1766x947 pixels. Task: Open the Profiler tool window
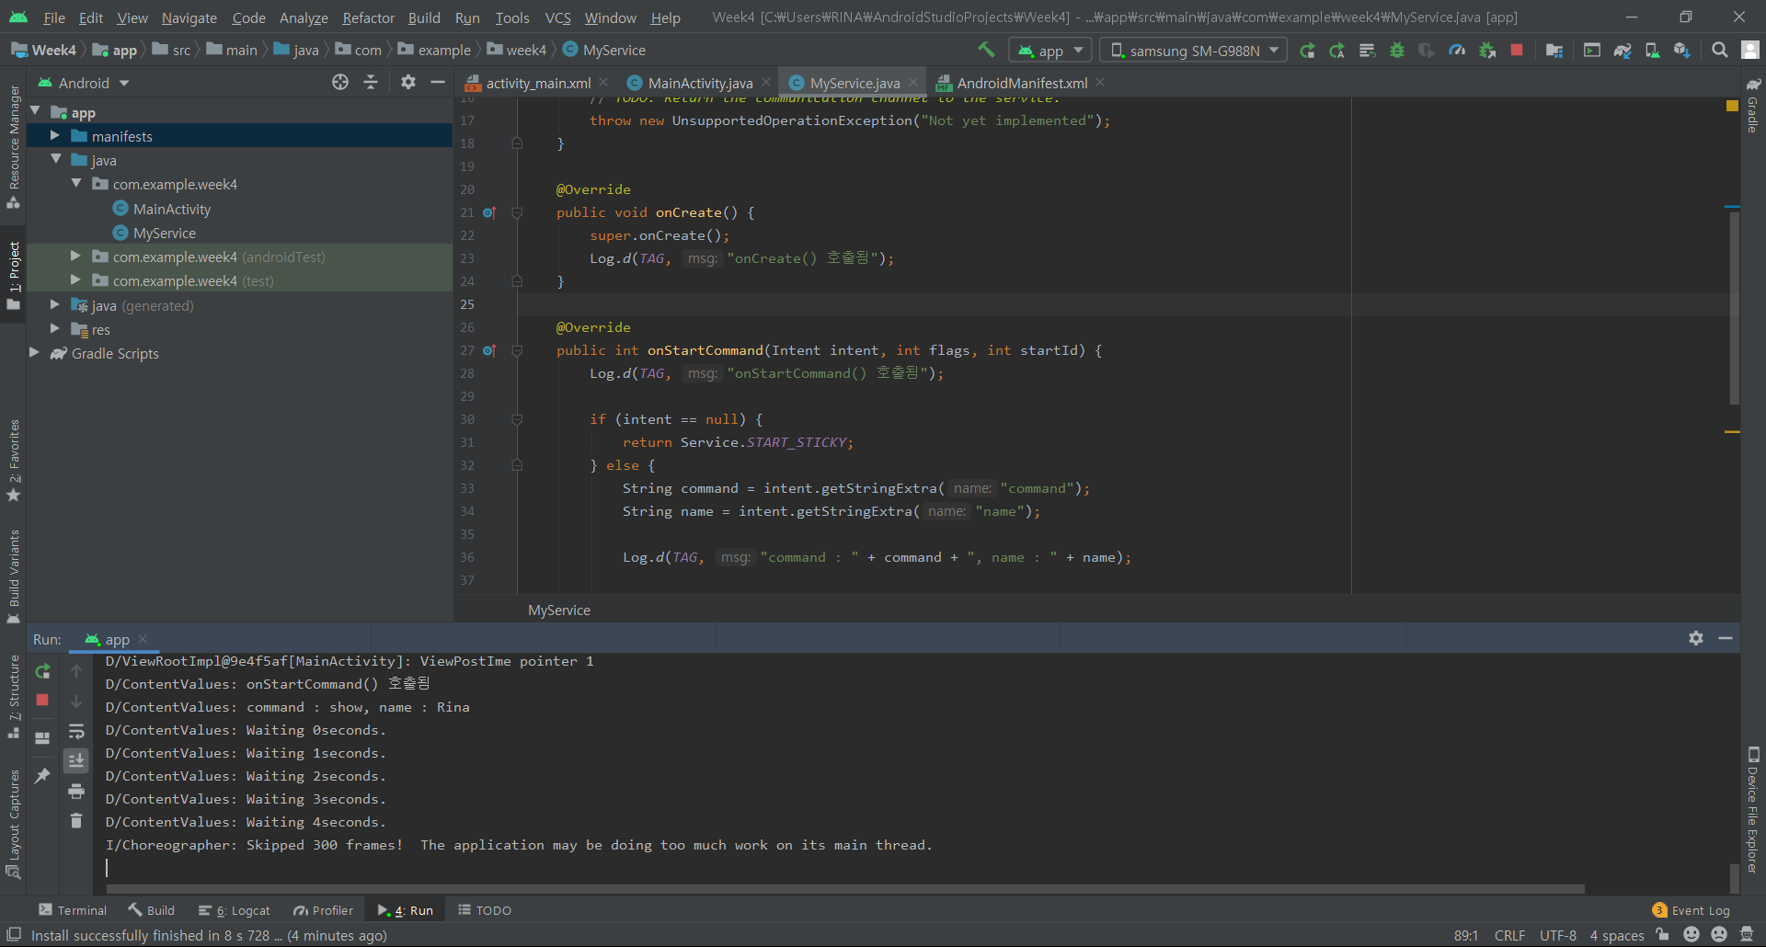pyautogui.click(x=324, y=910)
